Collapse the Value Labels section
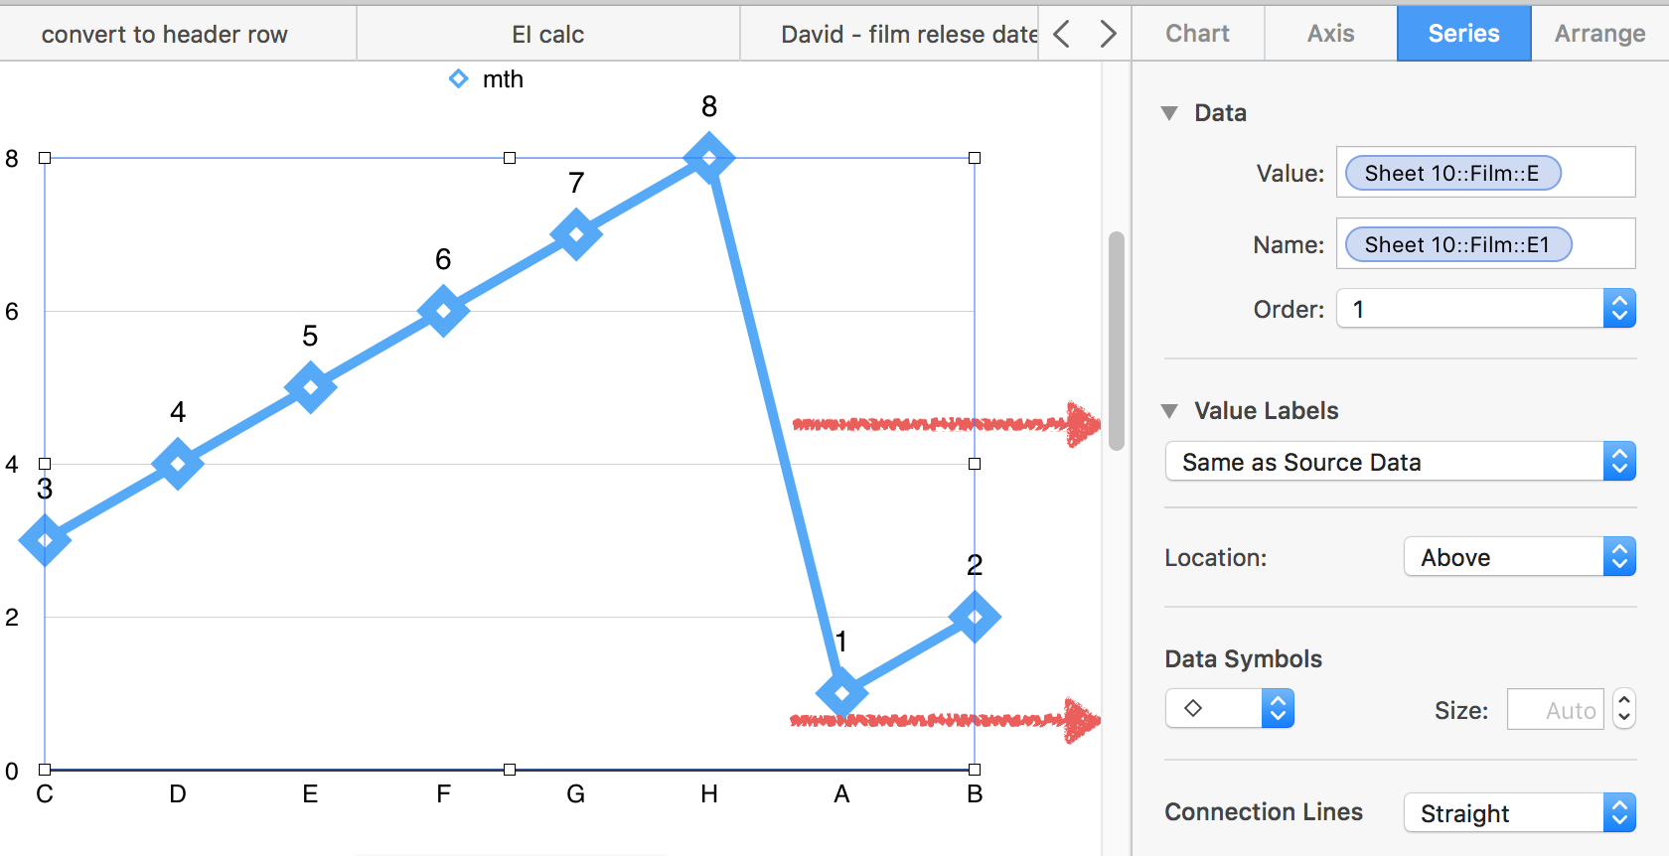1669x856 pixels. [x=1170, y=411]
